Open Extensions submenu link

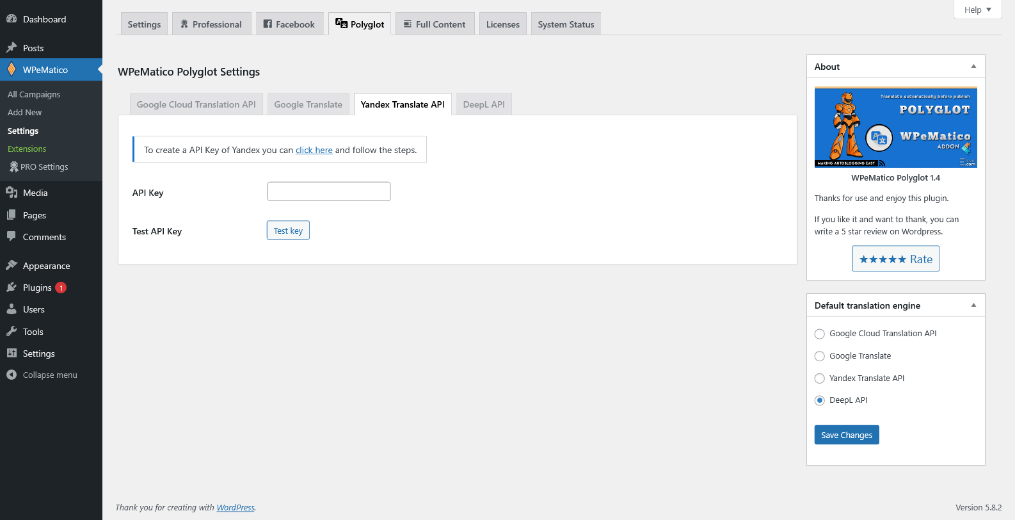coord(27,149)
